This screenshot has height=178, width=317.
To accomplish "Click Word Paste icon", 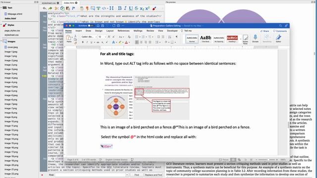I will point(69,39).
